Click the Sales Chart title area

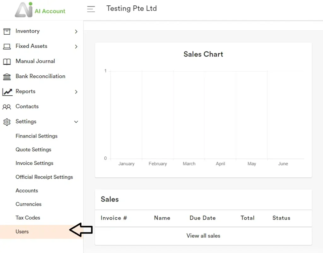tap(203, 54)
